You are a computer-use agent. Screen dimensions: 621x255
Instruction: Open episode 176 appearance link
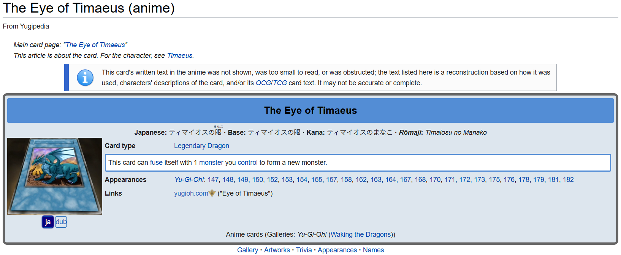pyautogui.click(x=509, y=180)
